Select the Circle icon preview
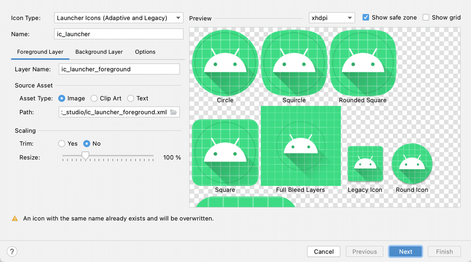This screenshot has height=262, width=471. (x=225, y=63)
